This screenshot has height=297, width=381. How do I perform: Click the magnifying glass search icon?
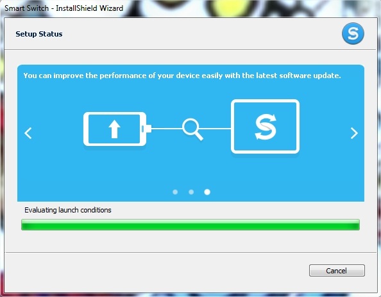click(x=192, y=129)
